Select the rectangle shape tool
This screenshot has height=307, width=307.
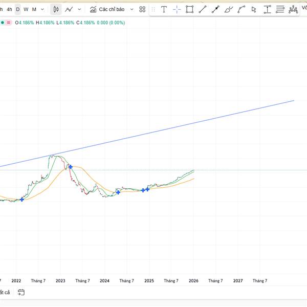point(190,9)
